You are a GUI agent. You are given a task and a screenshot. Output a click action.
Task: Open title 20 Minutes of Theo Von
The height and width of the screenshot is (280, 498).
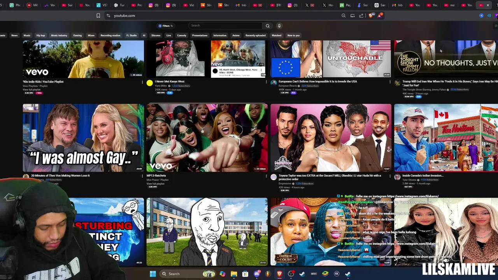(x=60, y=175)
